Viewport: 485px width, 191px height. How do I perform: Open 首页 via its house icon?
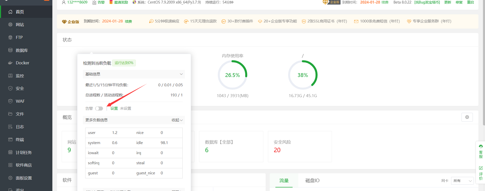coord(10,12)
